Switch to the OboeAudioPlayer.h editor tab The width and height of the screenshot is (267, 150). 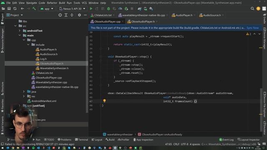coord(143,22)
